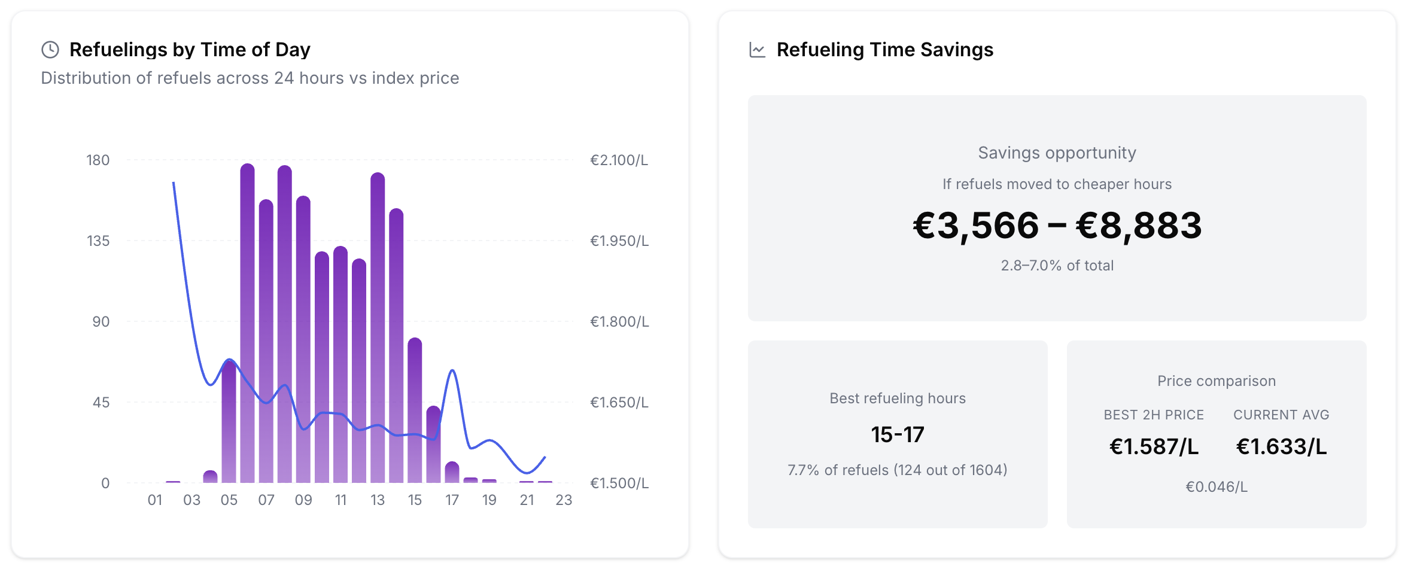Click the €3,566 – €8,883 savings amount
1411x572 pixels.
click(1057, 226)
